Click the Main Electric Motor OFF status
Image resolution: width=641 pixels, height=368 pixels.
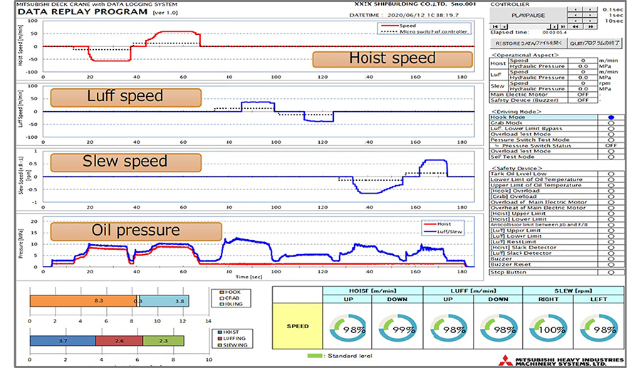tap(583, 95)
